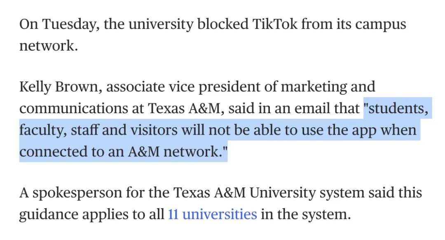The image size is (445, 240).
Task: Click the name "Kelly Brown"
Action: (x=57, y=87)
